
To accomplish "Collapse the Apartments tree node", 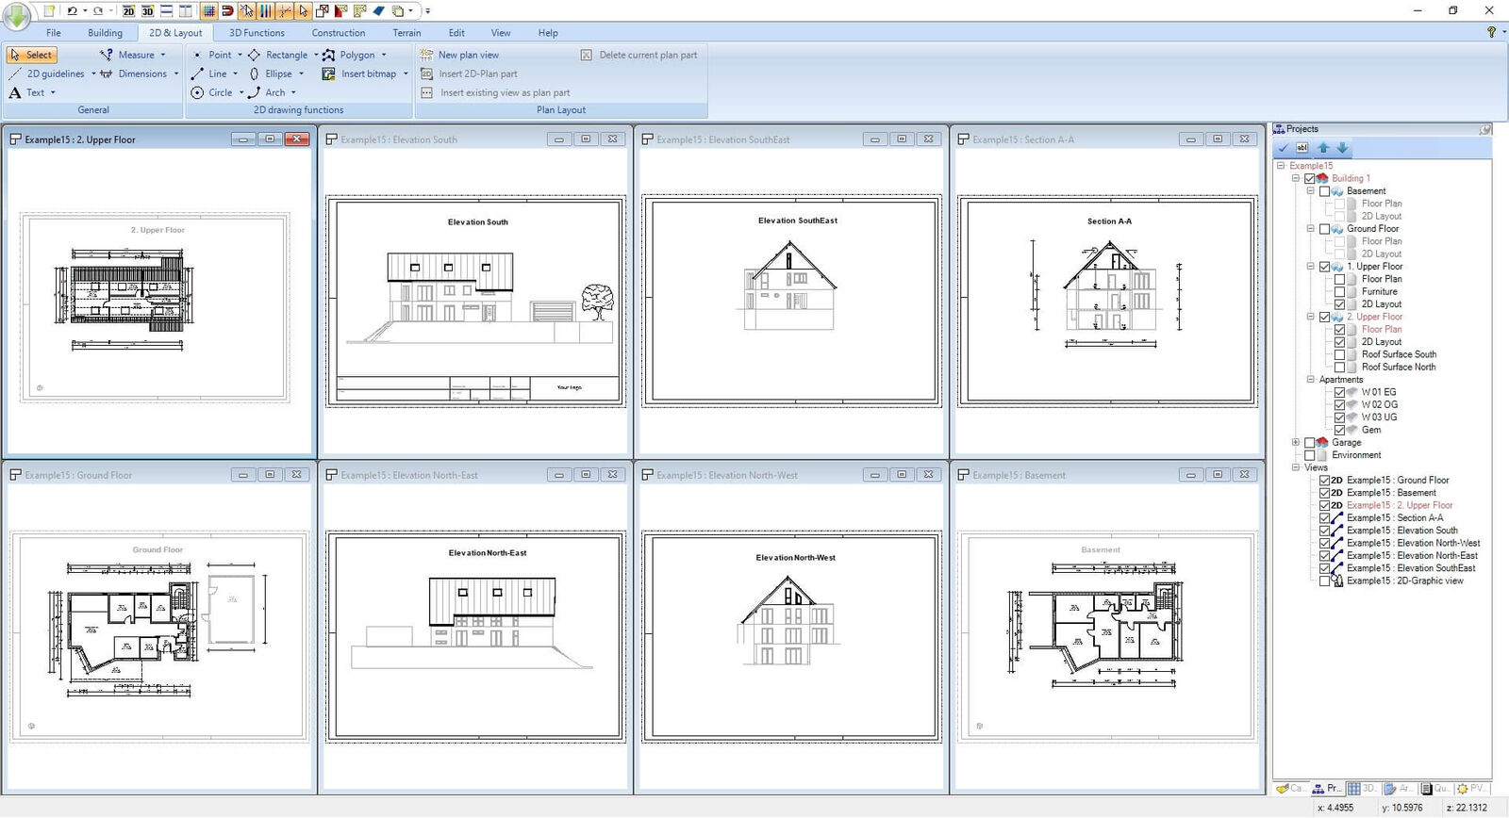I will [1311, 379].
